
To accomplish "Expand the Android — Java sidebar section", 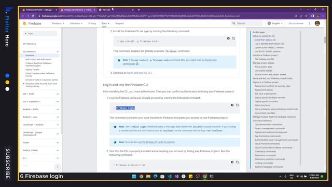I will [58, 117].
